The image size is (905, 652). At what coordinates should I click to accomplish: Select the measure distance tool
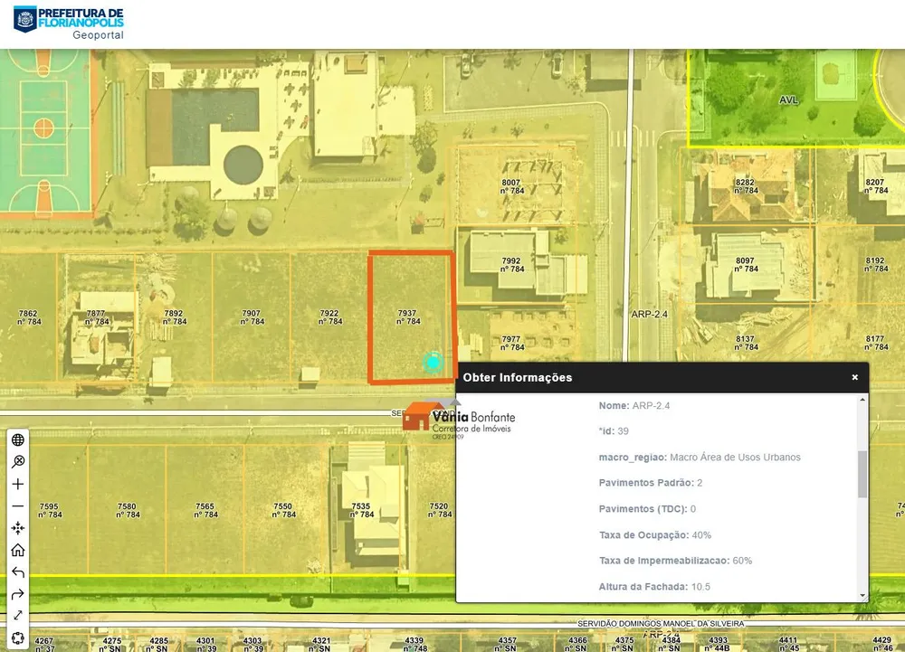[18, 616]
